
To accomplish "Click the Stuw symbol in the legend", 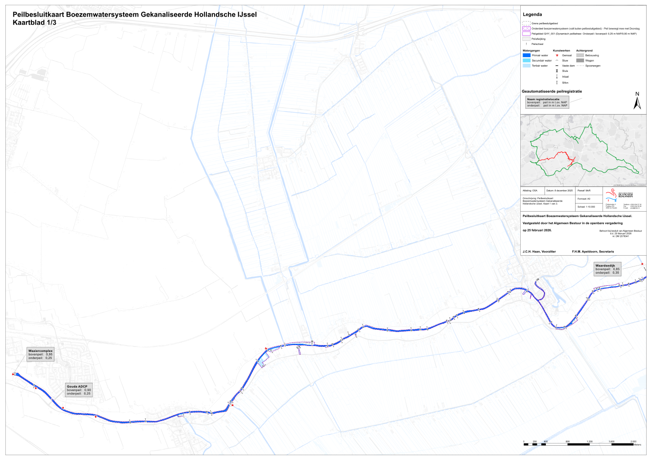I will [557, 61].
